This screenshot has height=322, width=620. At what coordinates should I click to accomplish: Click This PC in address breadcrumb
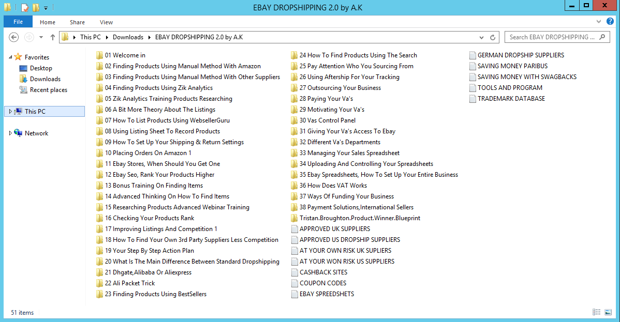click(91, 37)
